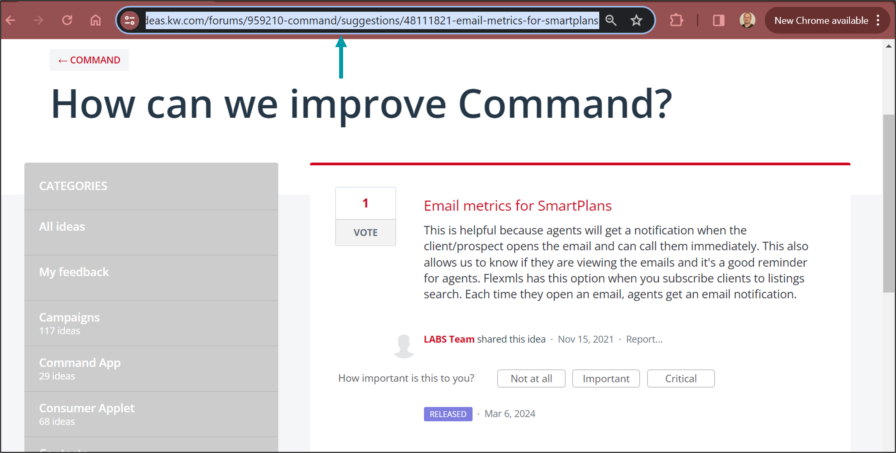The image size is (896, 453).
Task: Reload the page with refresh icon
Action: coord(67,20)
